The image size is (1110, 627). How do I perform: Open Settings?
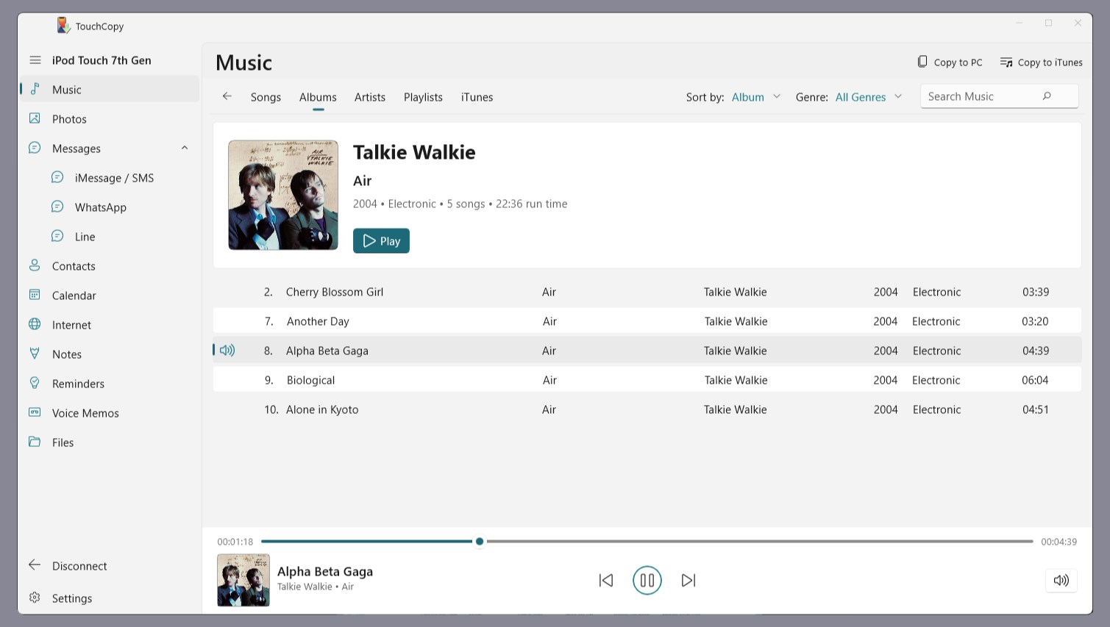(x=109, y=598)
